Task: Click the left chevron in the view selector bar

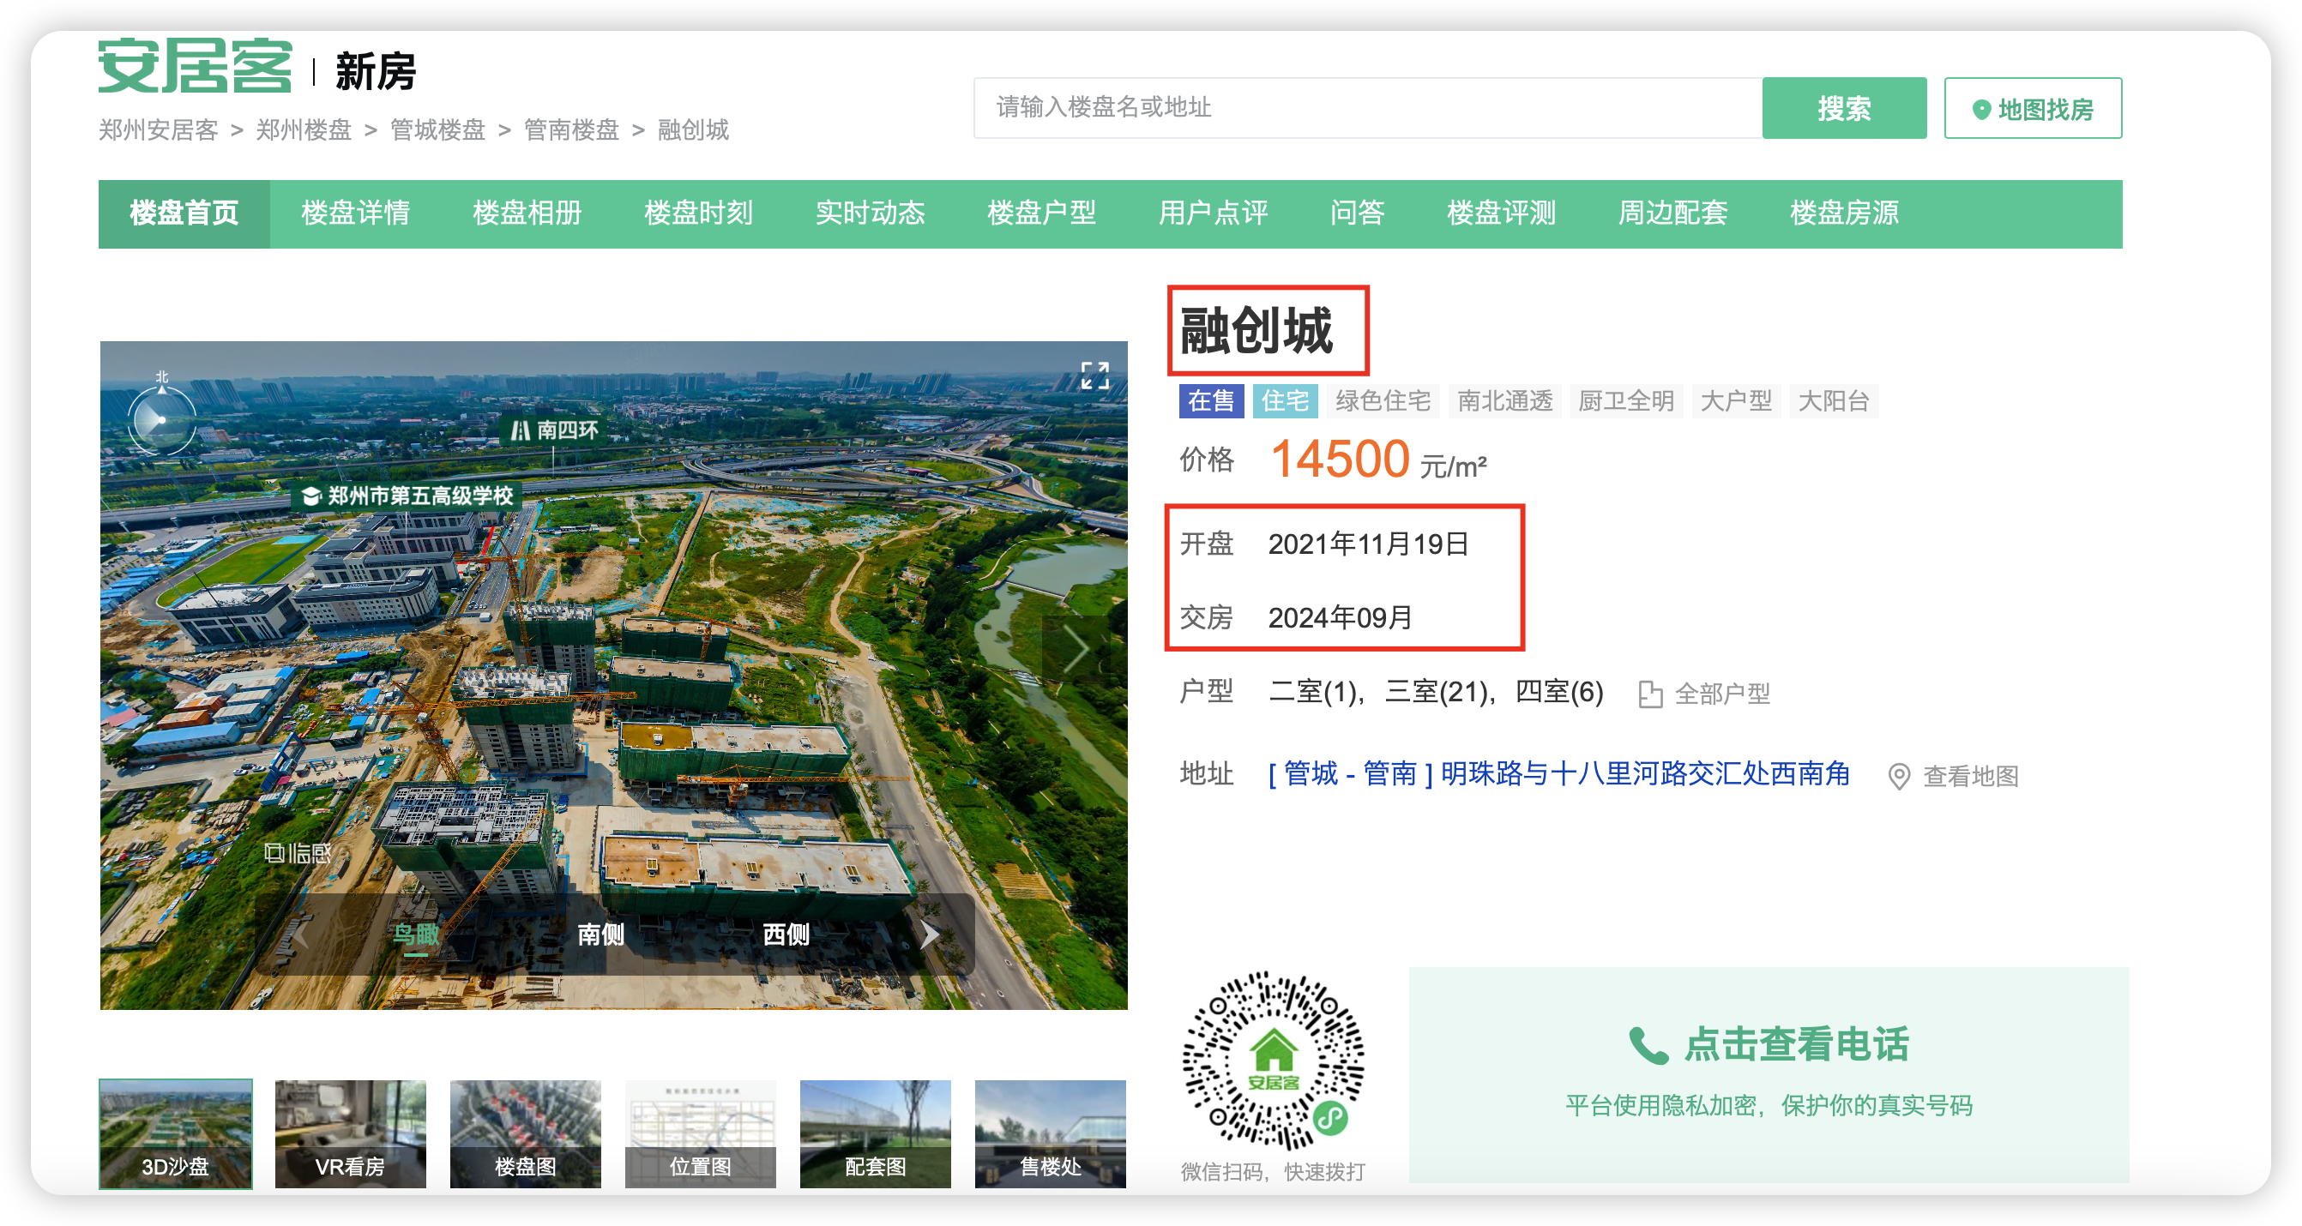Action: [x=301, y=935]
